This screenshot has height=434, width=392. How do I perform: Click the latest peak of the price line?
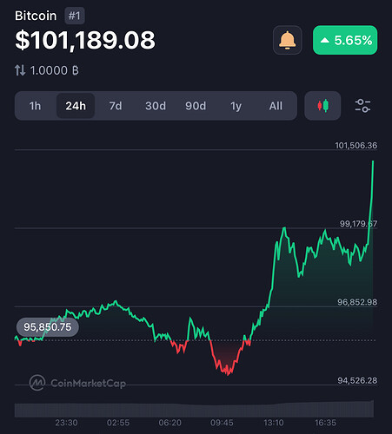[x=373, y=161]
